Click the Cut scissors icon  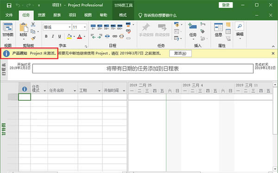coord(33,25)
